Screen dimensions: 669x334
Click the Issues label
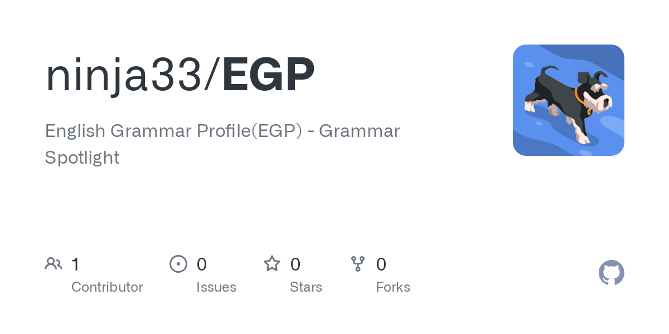[216, 287]
